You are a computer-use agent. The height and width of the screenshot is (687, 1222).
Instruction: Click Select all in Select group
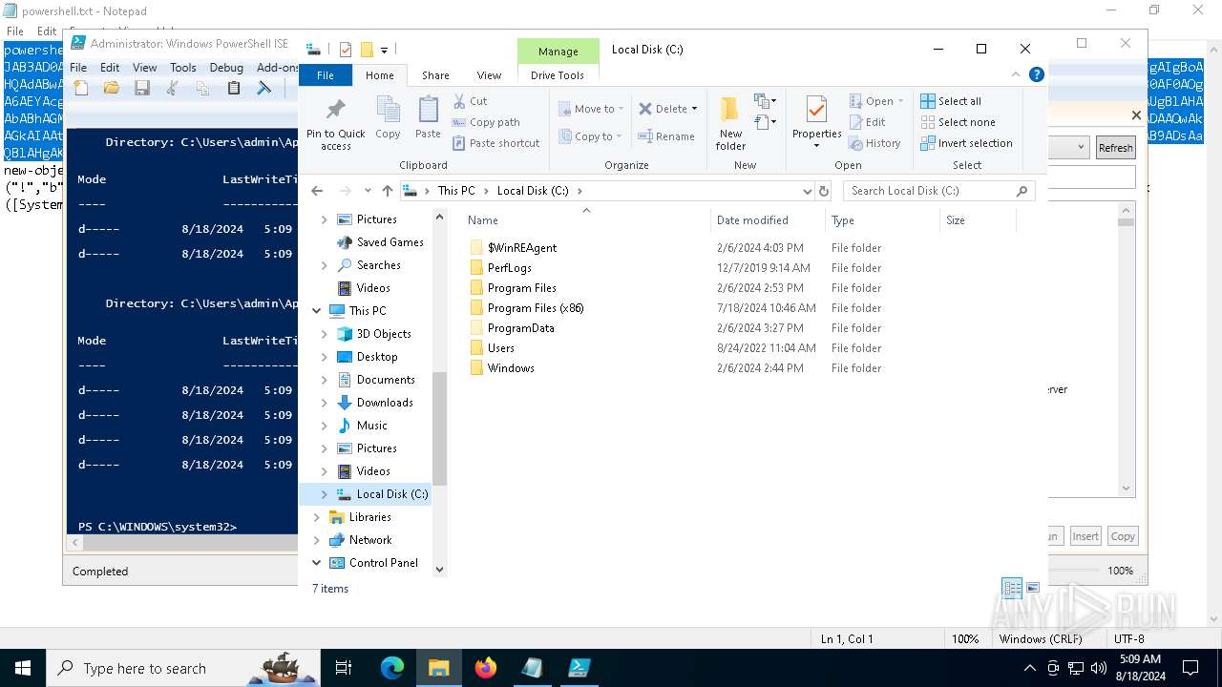tap(951, 101)
